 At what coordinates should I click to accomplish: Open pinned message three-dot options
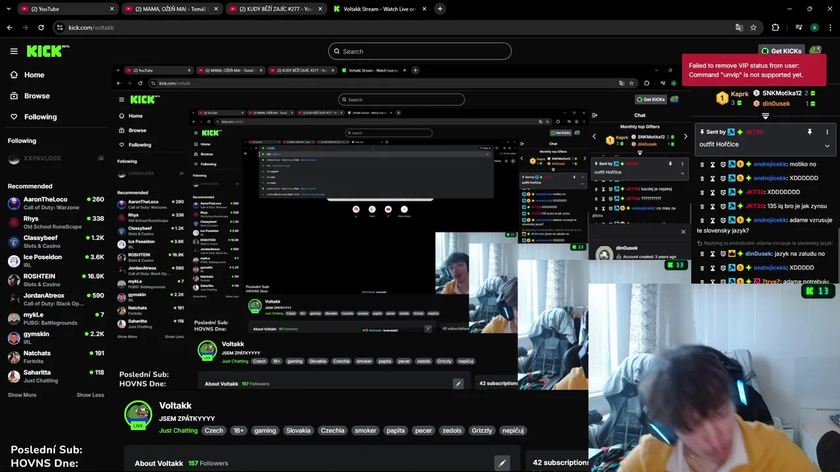click(x=827, y=132)
